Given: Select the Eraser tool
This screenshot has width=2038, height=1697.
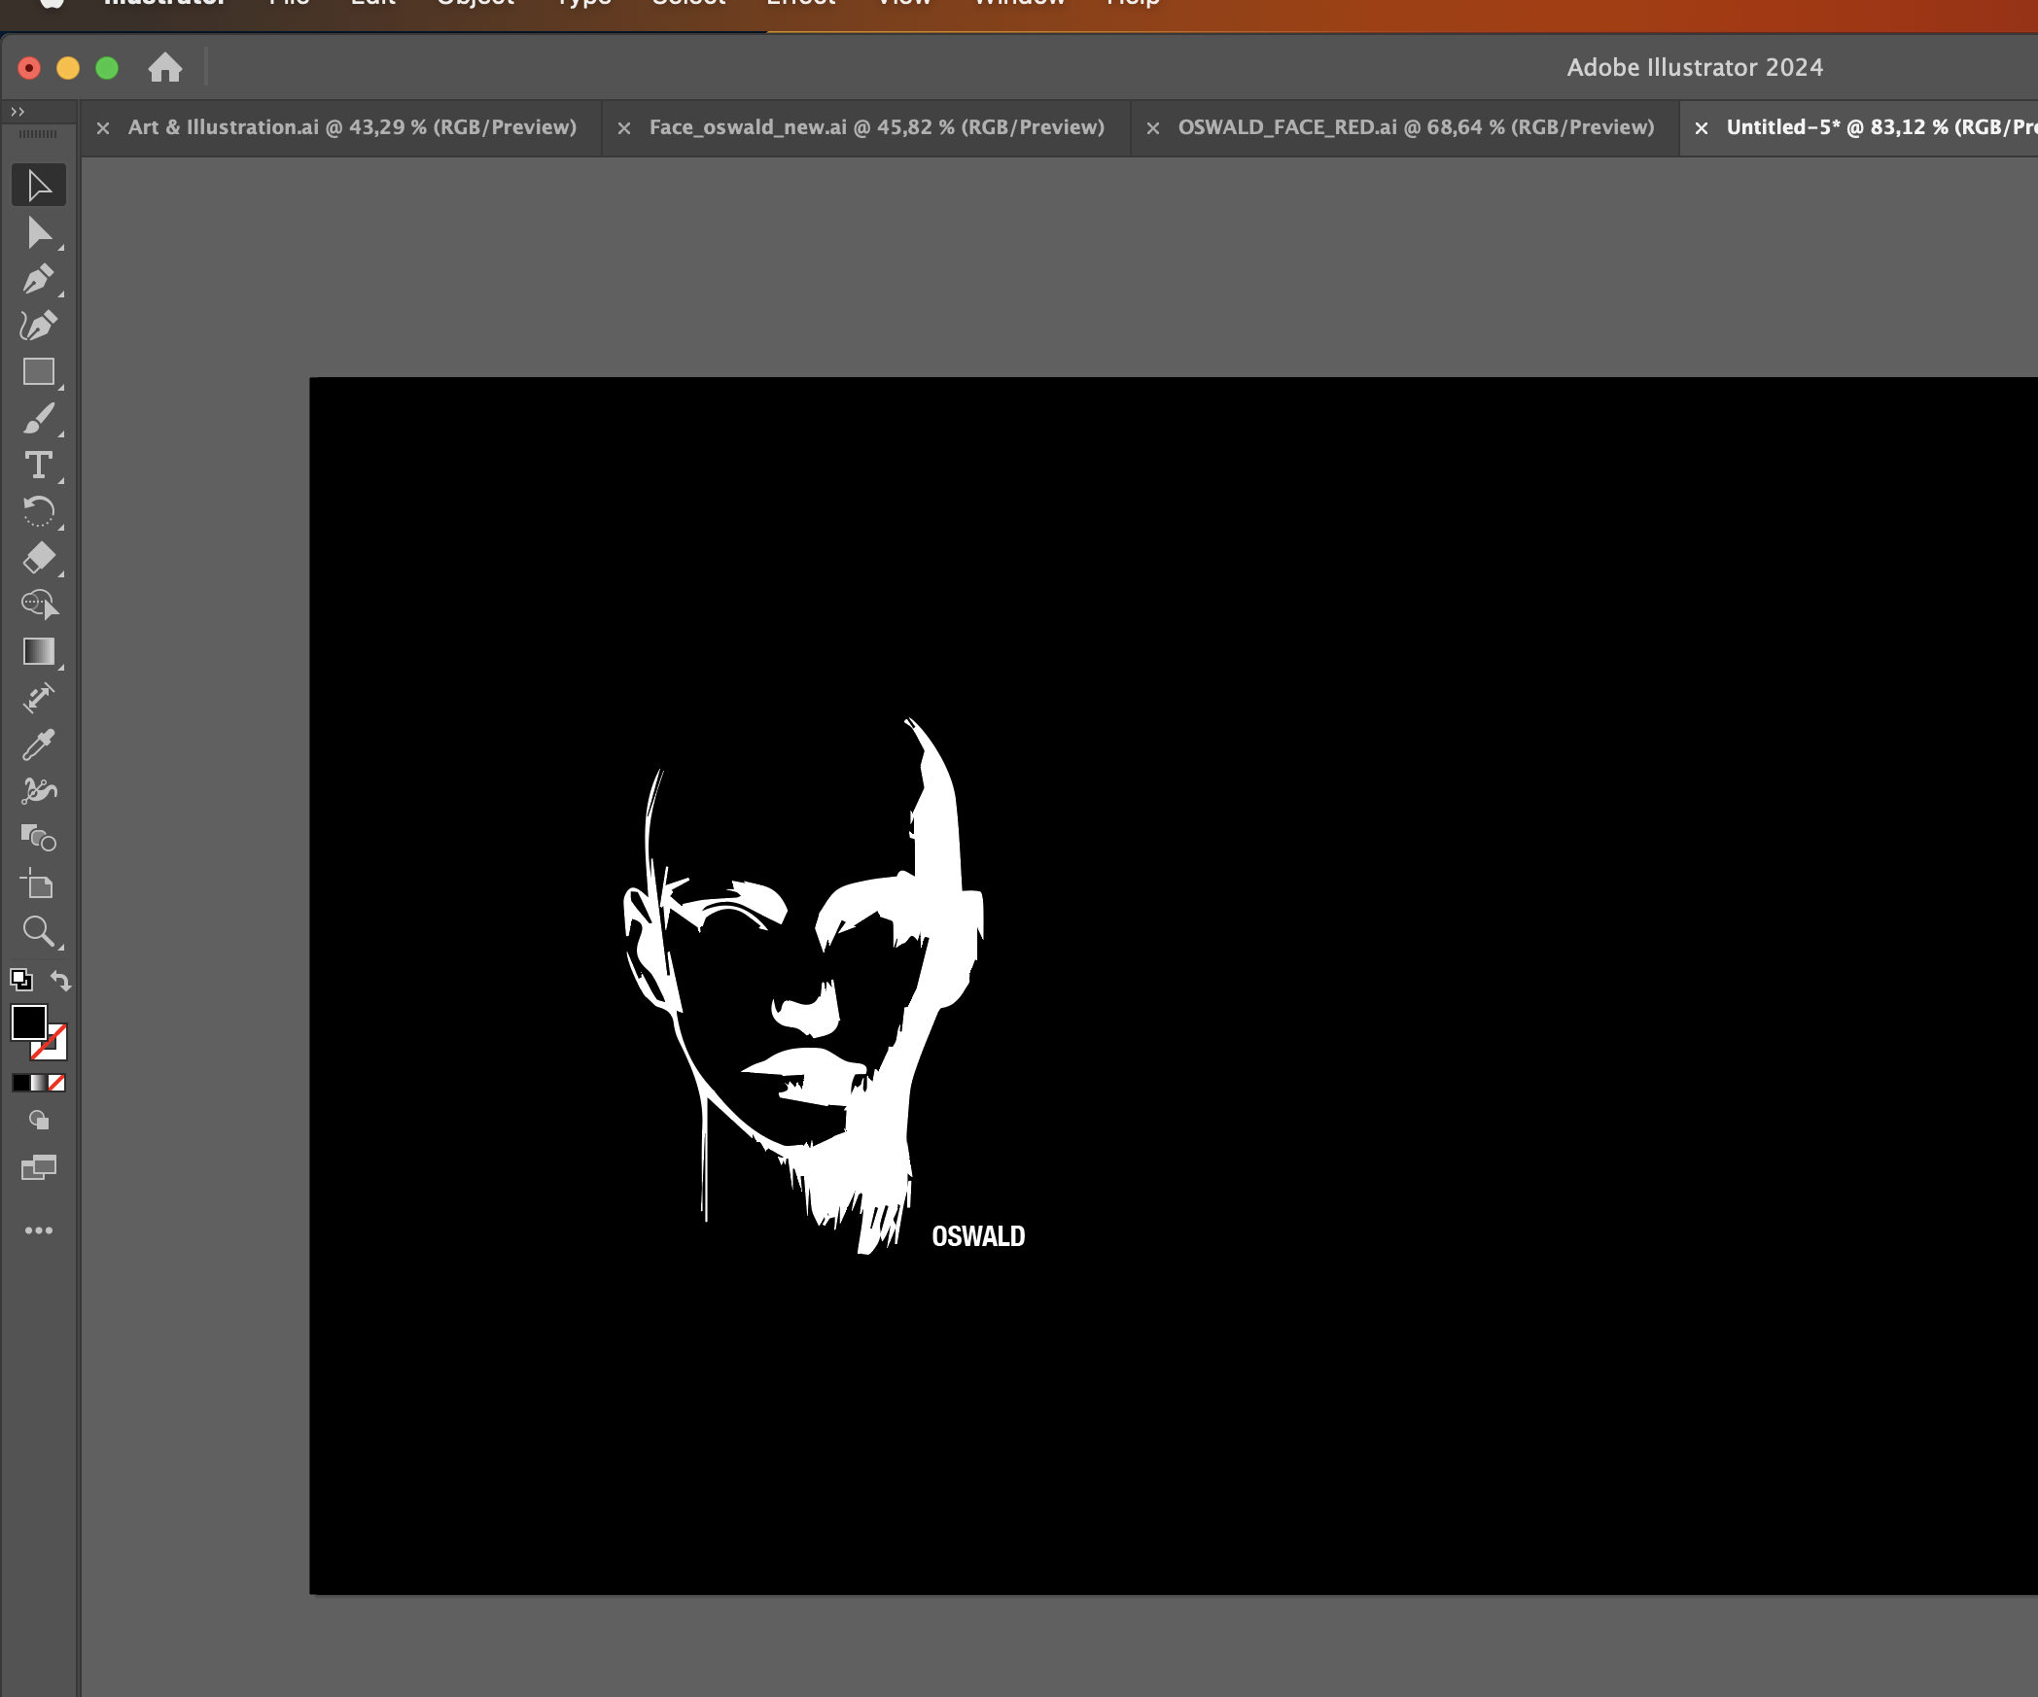Looking at the screenshot, I should [39, 558].
